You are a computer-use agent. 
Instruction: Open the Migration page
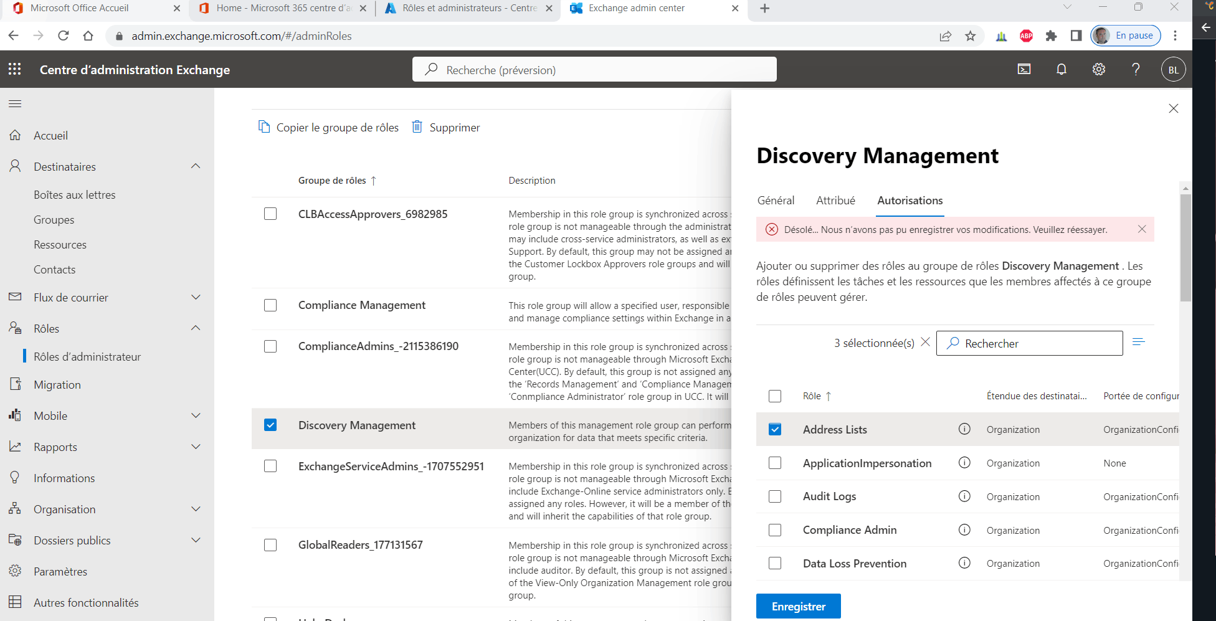coord(57,385)
